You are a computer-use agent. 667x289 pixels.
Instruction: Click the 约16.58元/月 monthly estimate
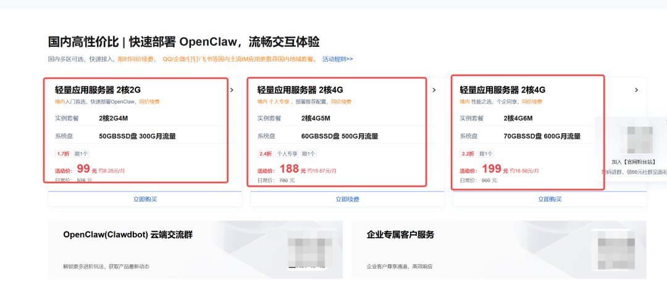click(524, 171)
